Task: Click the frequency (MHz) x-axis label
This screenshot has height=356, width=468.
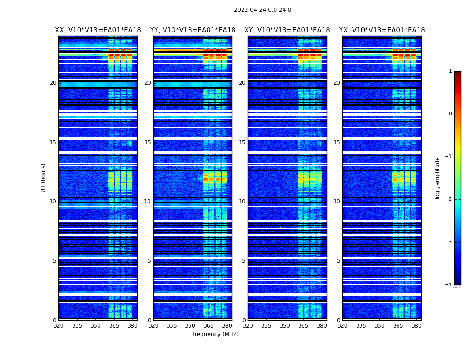Action: pos(215,334)
